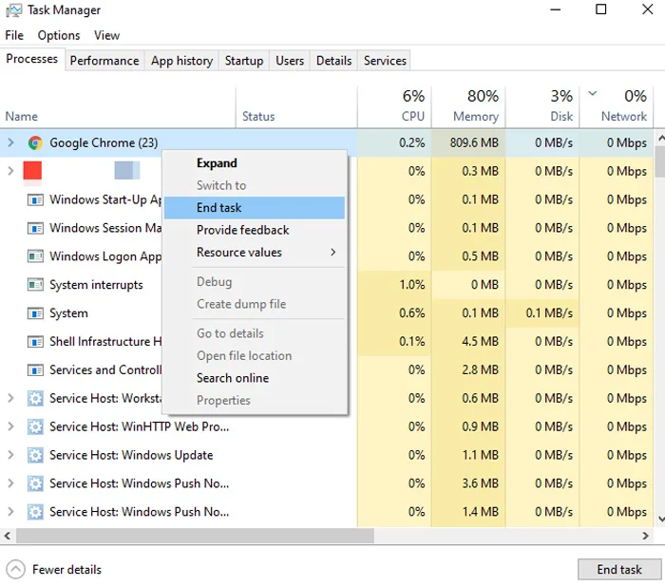The height and width of the screenshot is (586, 665).
Task: Sort by the Disk column header
Action: point(542,107)
